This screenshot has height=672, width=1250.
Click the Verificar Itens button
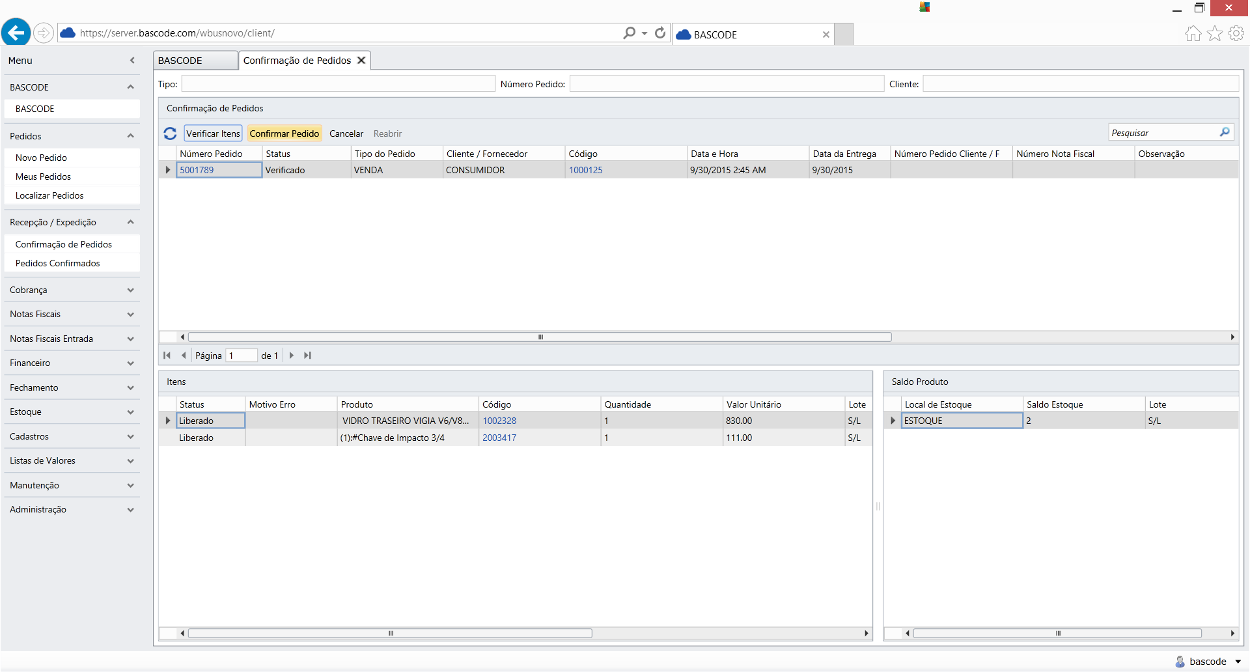point(213,133)
